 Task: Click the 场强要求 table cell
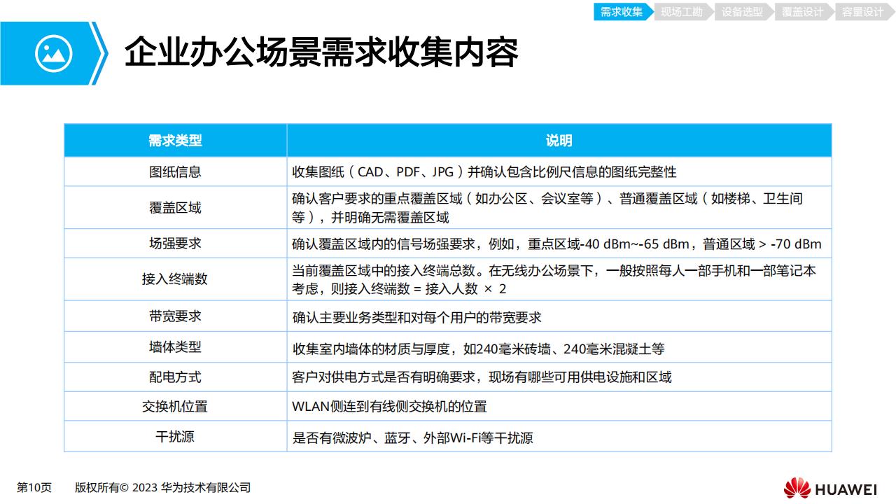pyautogui.click(x=175, y=244)
